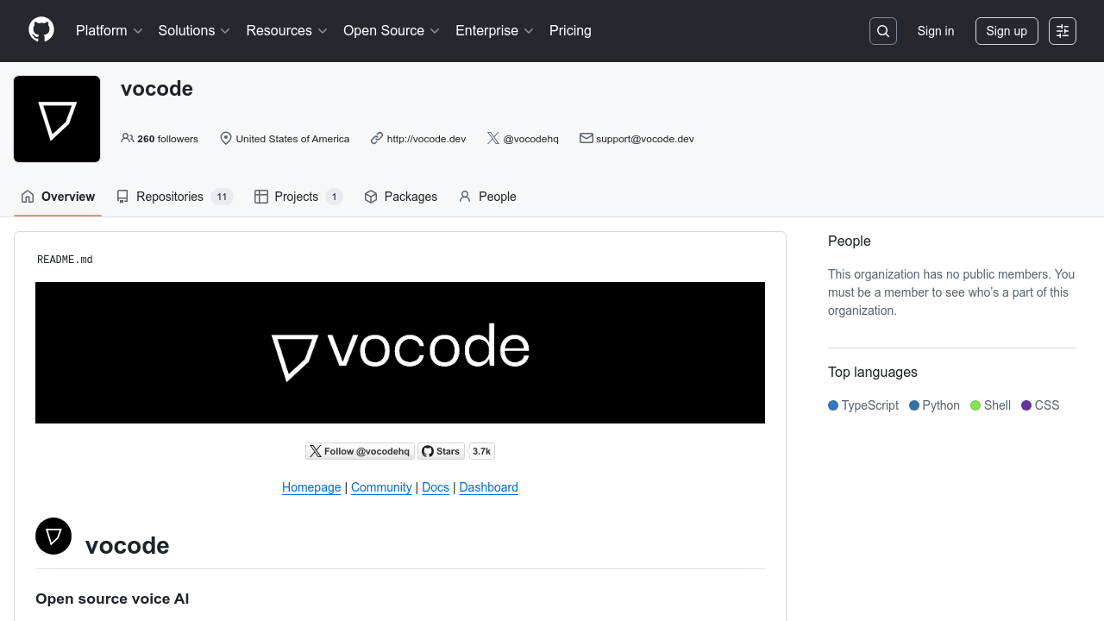Switch to the Repositories tab
Viewport: 1104px width, 621px height.
tap(169, 197)
